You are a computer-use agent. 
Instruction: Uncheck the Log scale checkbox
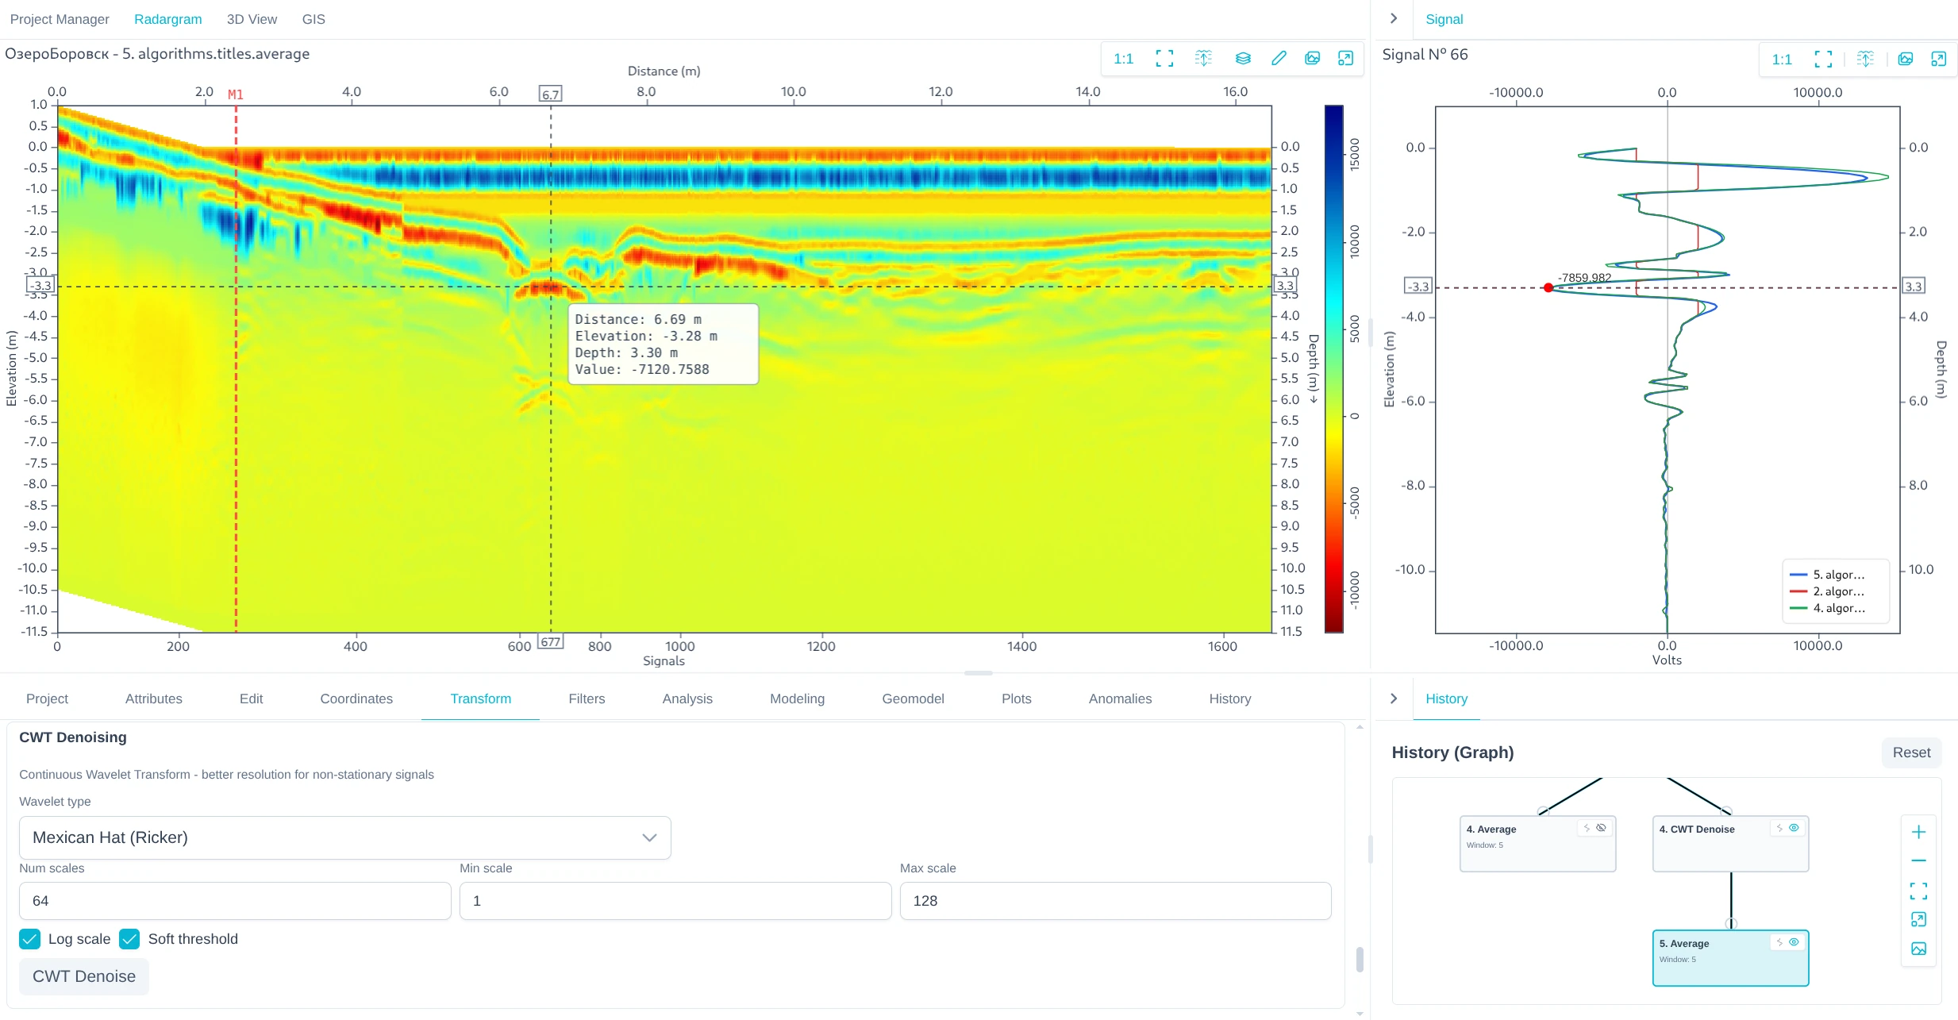coord(30,939)
